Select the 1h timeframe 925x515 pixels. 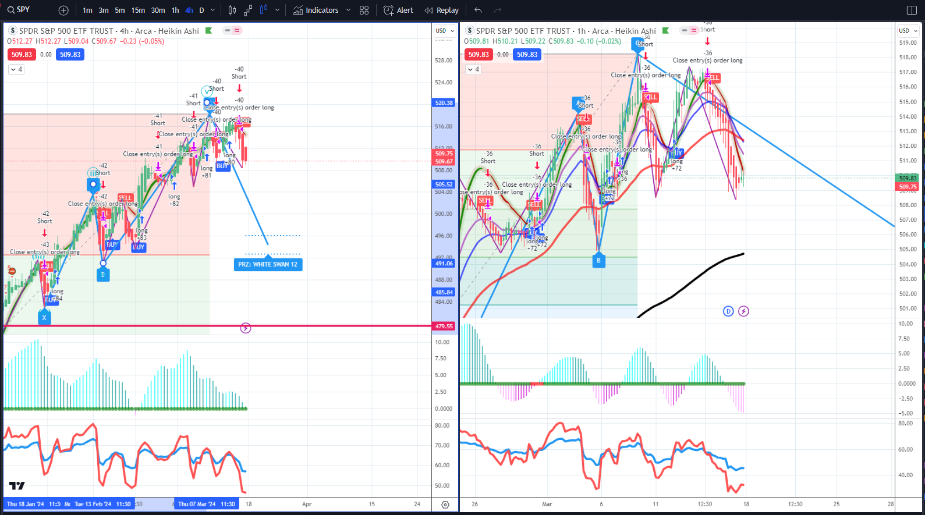click(x=175, y=10)
